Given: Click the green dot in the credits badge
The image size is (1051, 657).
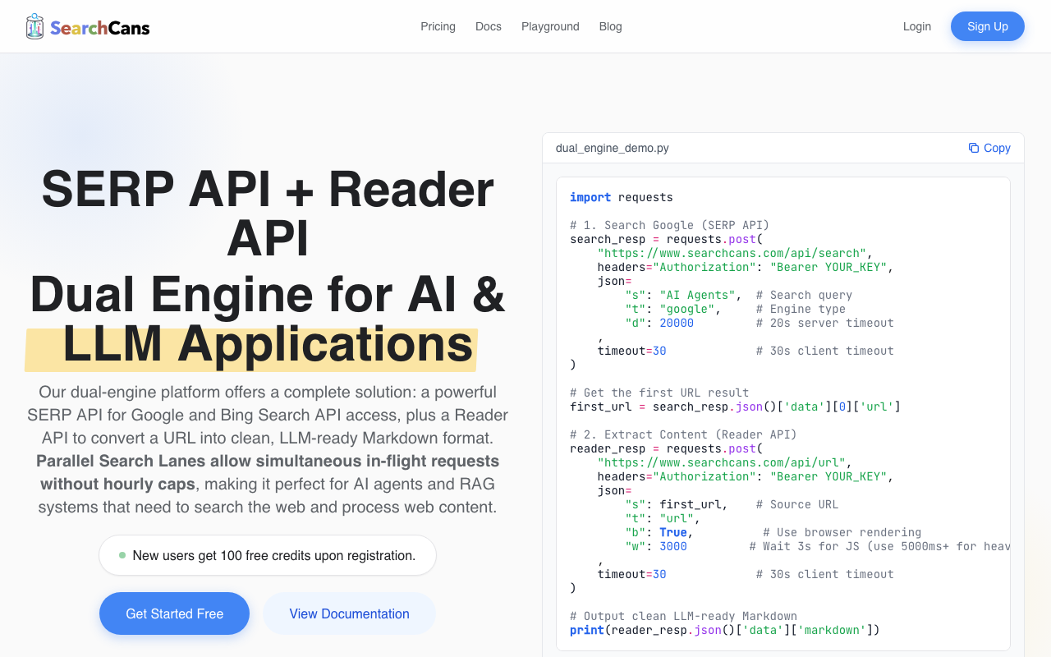Looking at the screenshot, I should click(122, 555).
